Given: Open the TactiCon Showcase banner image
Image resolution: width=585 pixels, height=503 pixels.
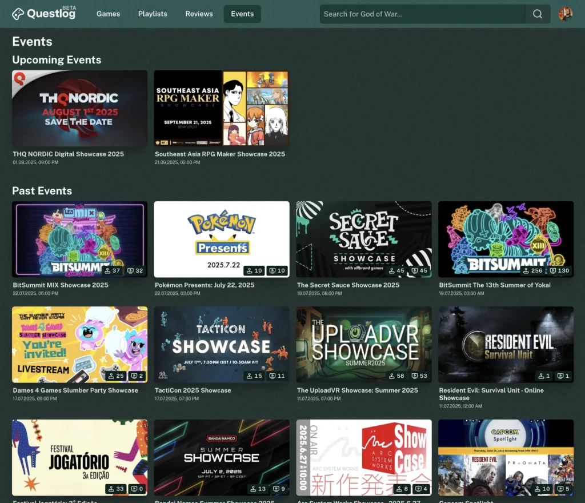Looking at the screenshot, I should coord(222,345).
